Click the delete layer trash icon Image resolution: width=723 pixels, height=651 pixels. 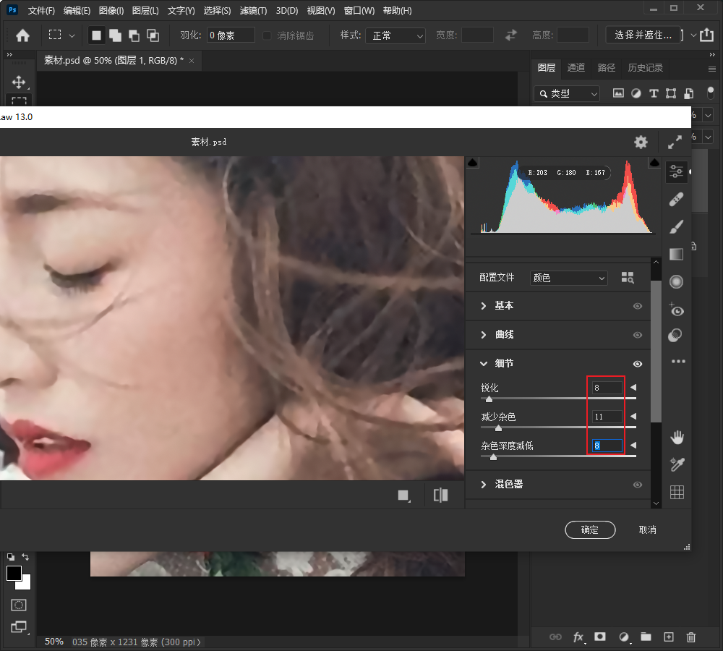pyautogui.click(x=690, y=637)
